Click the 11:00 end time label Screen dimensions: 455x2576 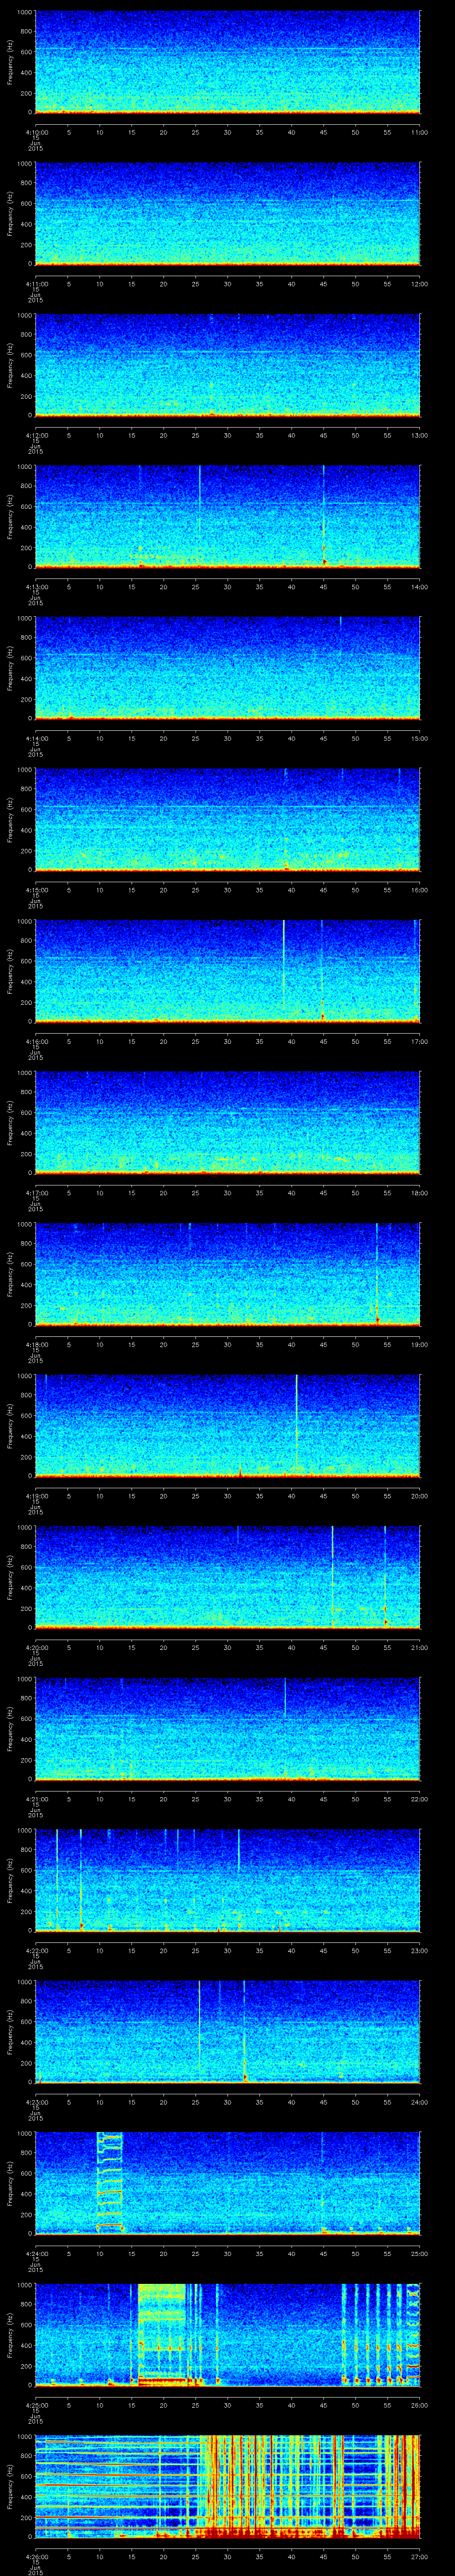[x=419, y=131]
